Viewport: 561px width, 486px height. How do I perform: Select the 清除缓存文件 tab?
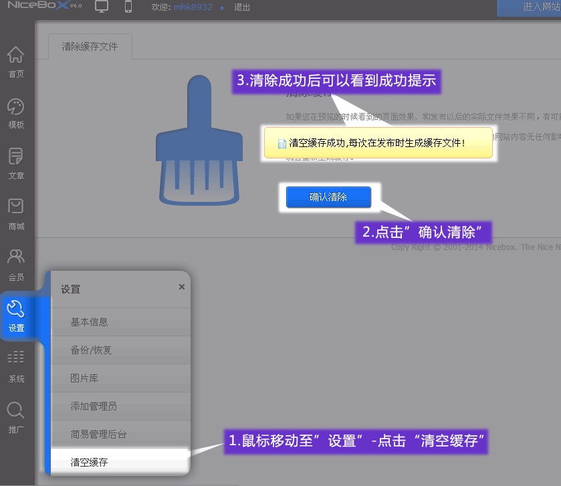pyautogui.click(x=90, y=47)
